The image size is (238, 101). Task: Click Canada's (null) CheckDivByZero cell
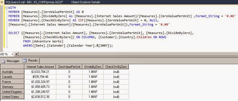[x=116, y=77]
